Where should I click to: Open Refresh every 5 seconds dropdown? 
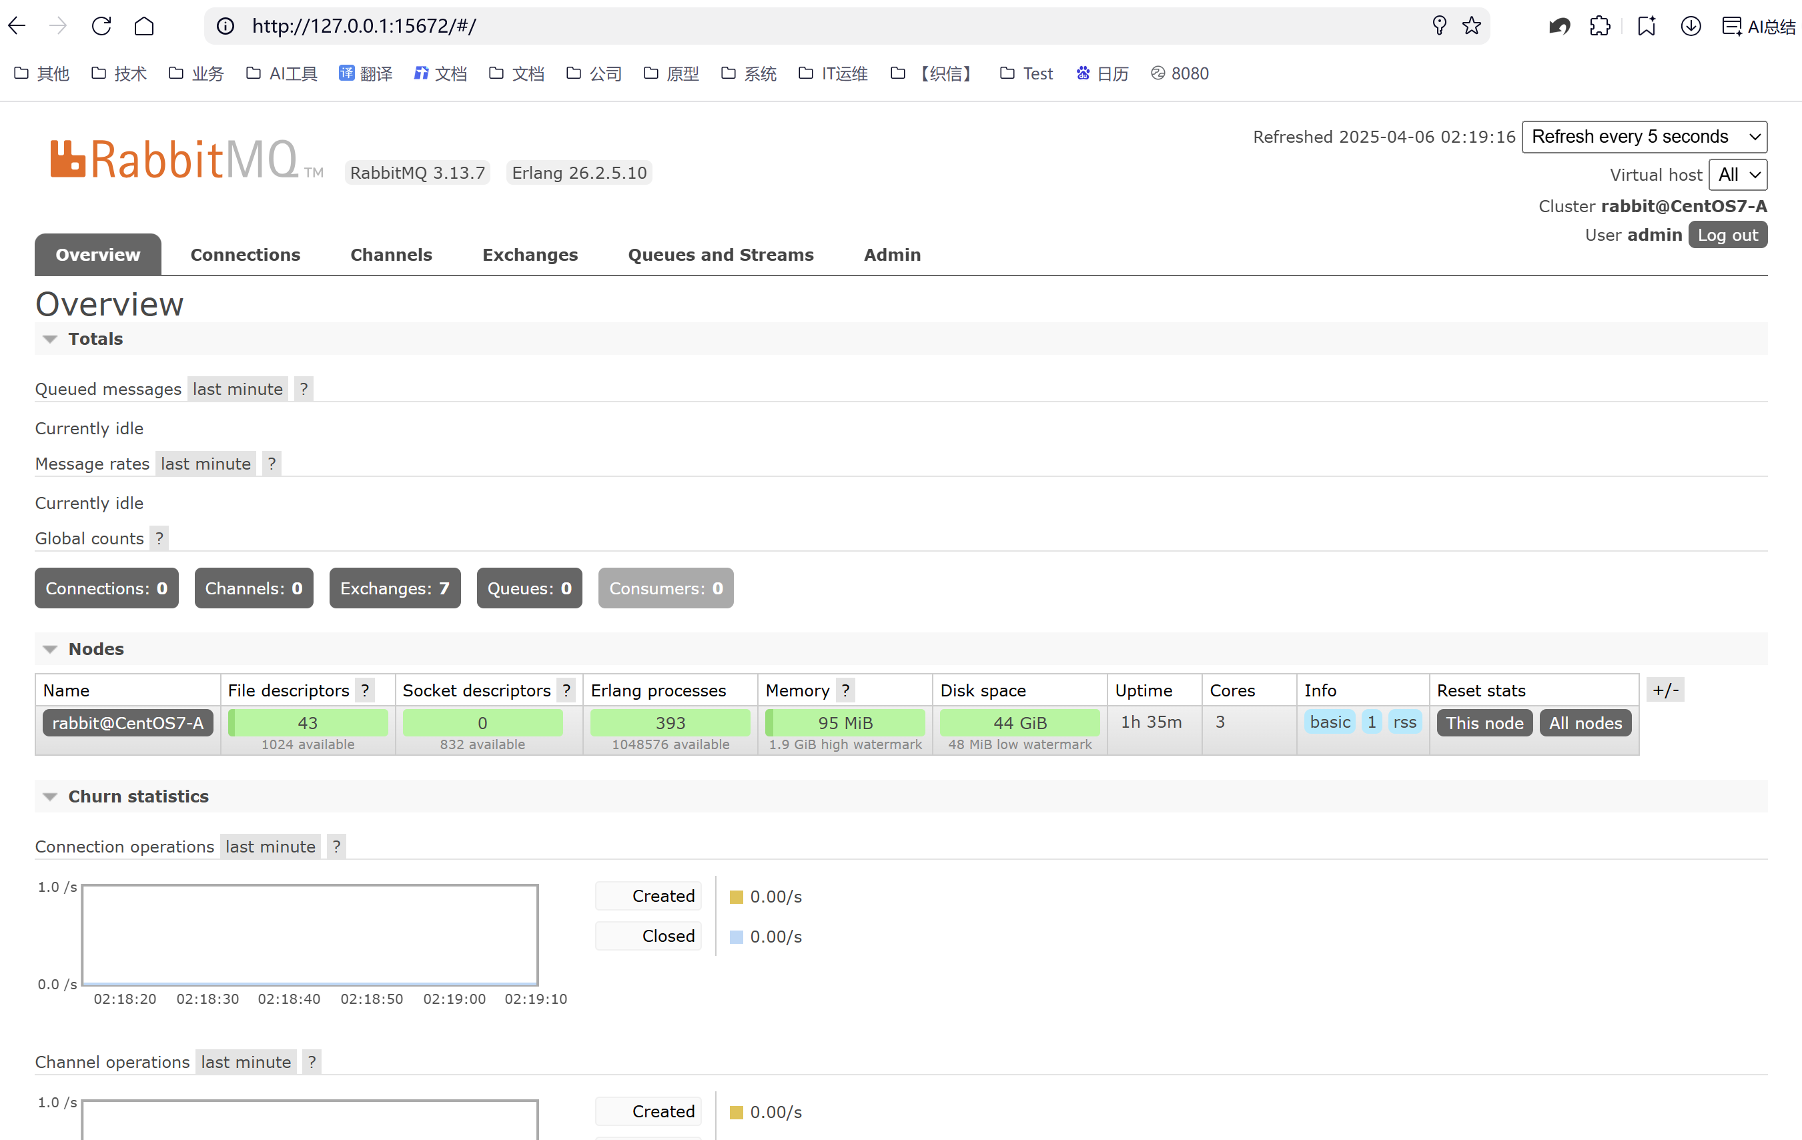pyautogui.click(x=1644, y=137)
